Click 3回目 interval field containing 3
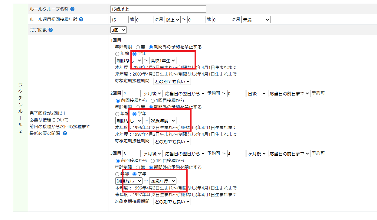The image size is (377, 220). (x=132, y=154)
